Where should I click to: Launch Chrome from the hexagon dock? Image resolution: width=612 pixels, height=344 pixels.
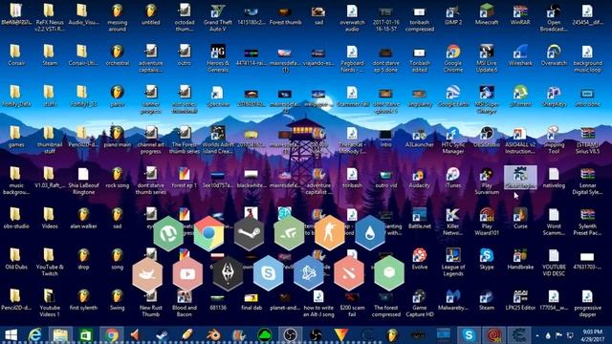208,233
